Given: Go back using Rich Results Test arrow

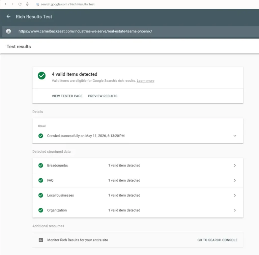Looking at the screenshot, I should (8, 17).
